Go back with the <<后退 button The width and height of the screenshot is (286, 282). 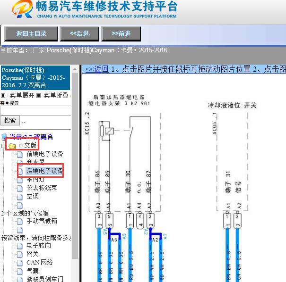(79, 33)
